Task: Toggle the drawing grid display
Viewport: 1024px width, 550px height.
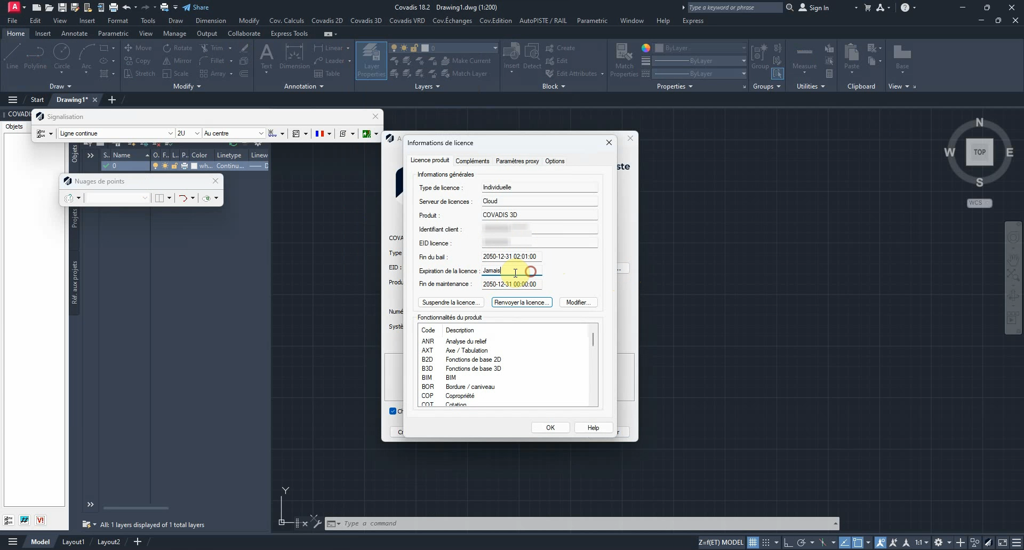Action: click(753, 543)
